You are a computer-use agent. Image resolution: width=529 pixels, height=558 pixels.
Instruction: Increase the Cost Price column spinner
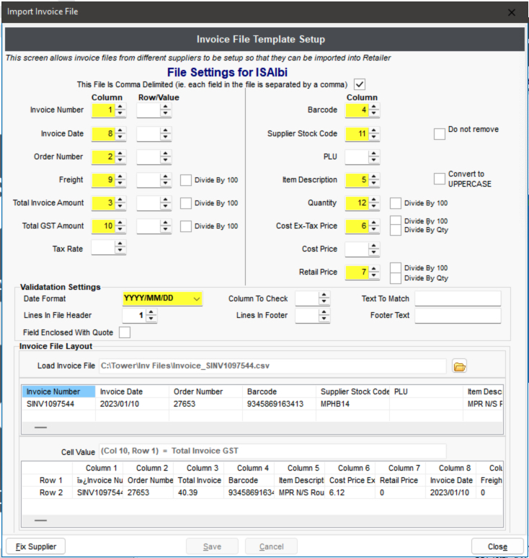[x=374, y=246]
